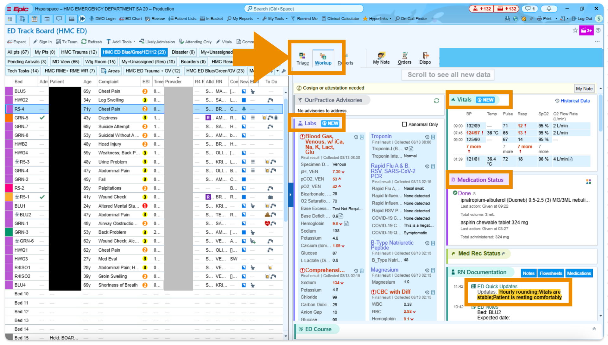This screenshot has height=345, width=608.
Task: Collapse the Done medications group
Action: [474, 193]
